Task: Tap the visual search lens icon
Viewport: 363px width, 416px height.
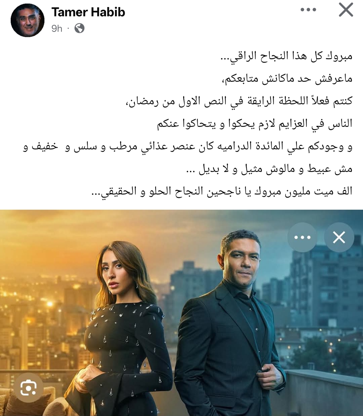Action: pos(29,388)
